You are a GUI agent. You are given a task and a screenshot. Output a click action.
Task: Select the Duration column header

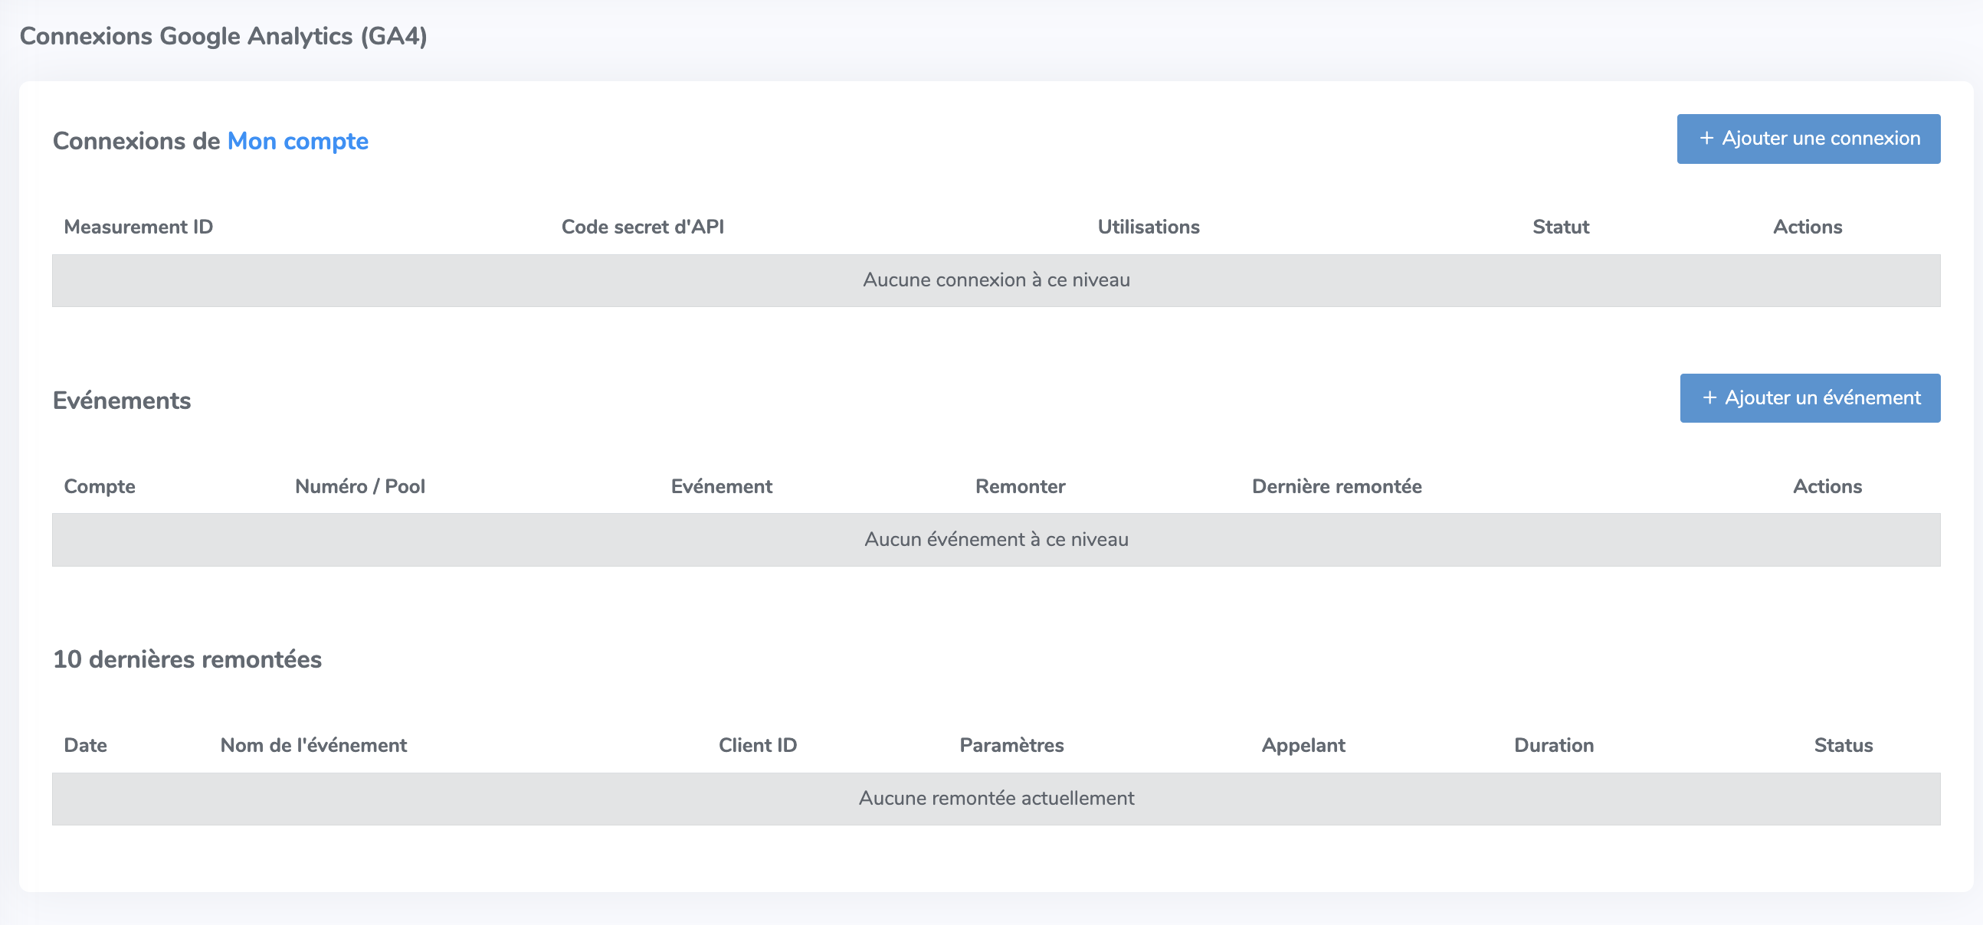(x=1553, y=745)
